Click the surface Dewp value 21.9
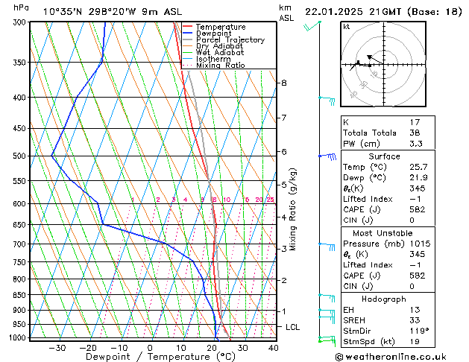This screenshot has height=362, width=469. coord(418,177)
